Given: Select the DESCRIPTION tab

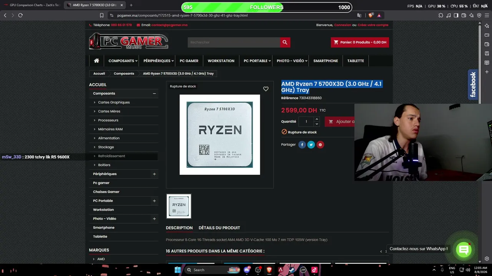Looking at the screenshot, I should pos(179,228).
